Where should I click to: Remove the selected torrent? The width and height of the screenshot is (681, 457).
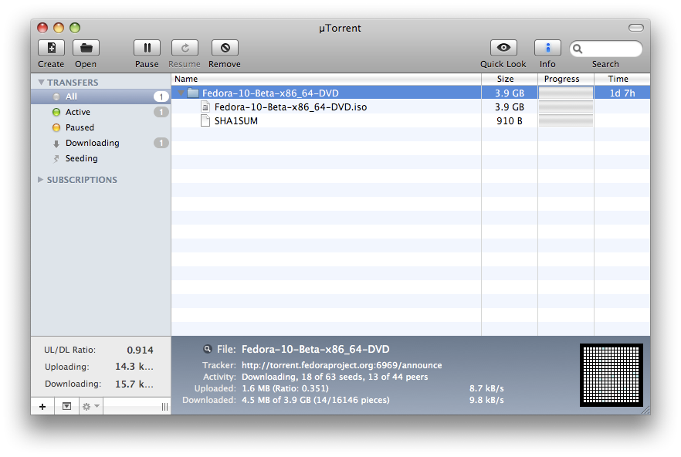[x=225, y=48]
